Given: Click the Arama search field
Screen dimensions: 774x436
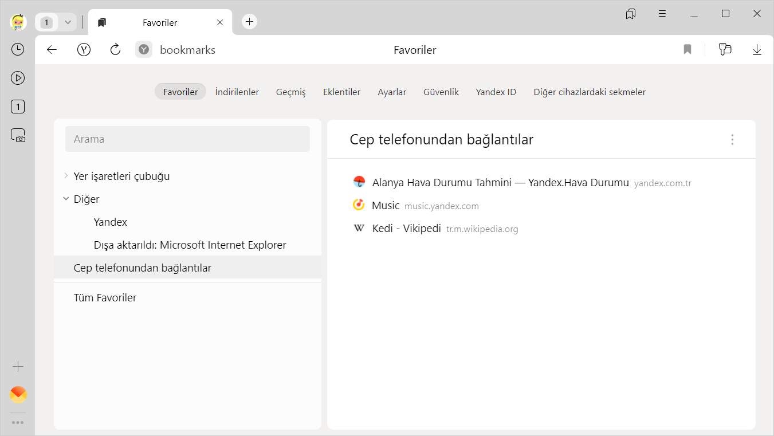Looking at the screenshot, I should (187, 139).
